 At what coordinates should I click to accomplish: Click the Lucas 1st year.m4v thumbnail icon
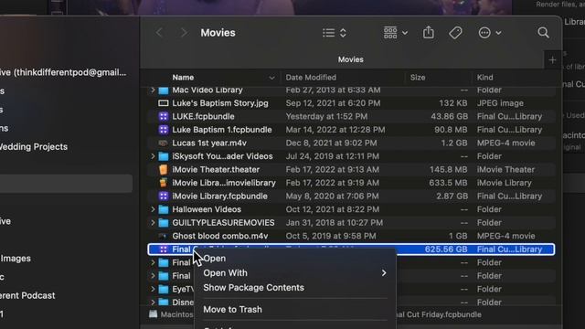164,143
